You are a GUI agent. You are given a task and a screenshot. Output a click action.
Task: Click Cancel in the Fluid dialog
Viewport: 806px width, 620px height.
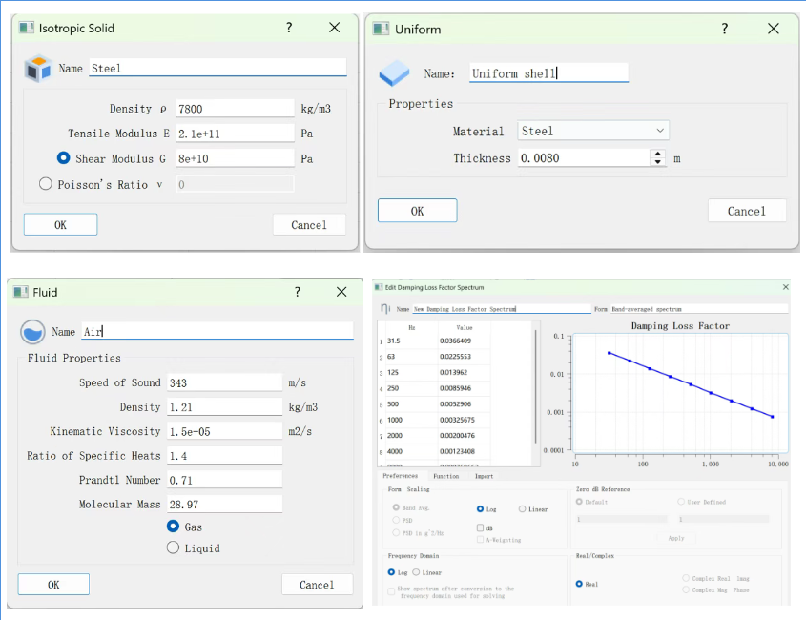(318, 585)
